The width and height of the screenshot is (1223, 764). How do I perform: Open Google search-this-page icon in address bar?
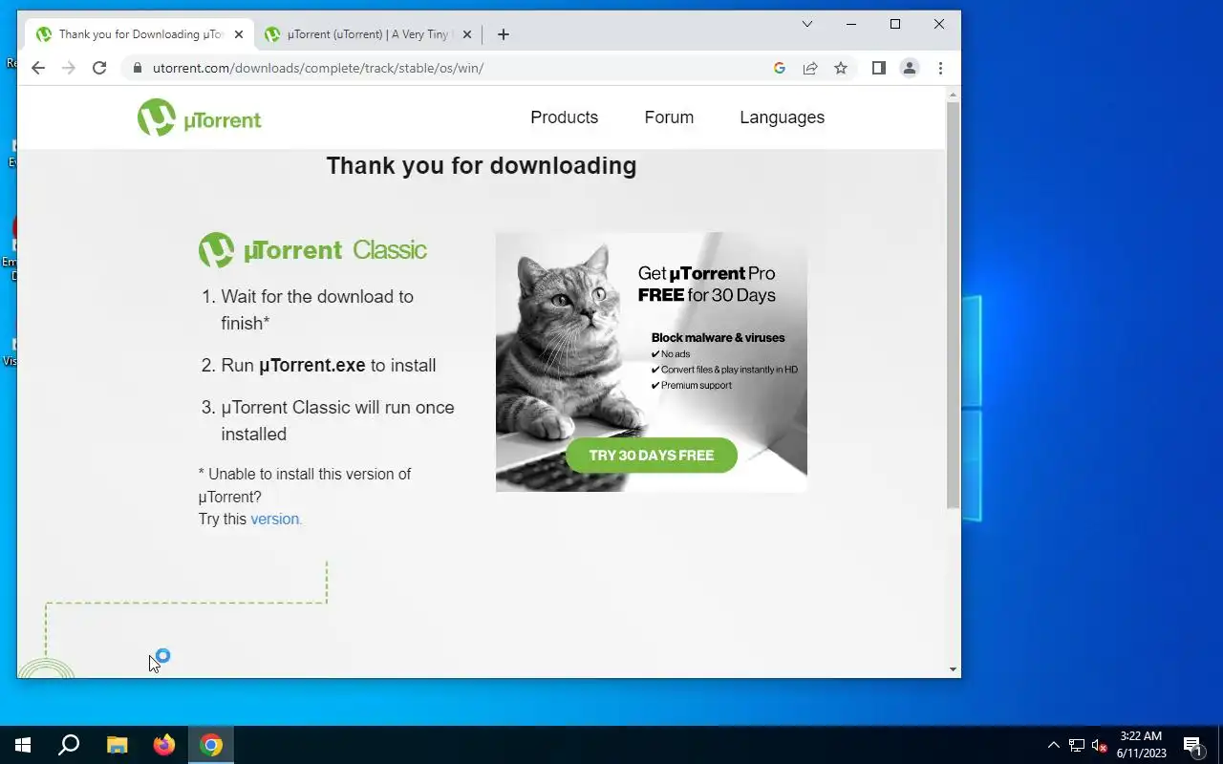pos(780,68)
